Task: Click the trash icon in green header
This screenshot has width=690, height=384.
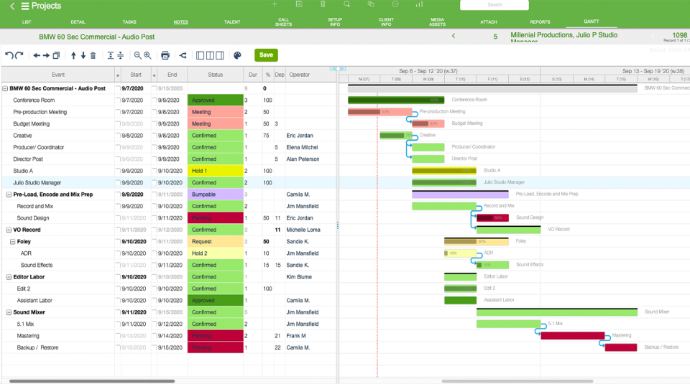Action: (323, 4)
